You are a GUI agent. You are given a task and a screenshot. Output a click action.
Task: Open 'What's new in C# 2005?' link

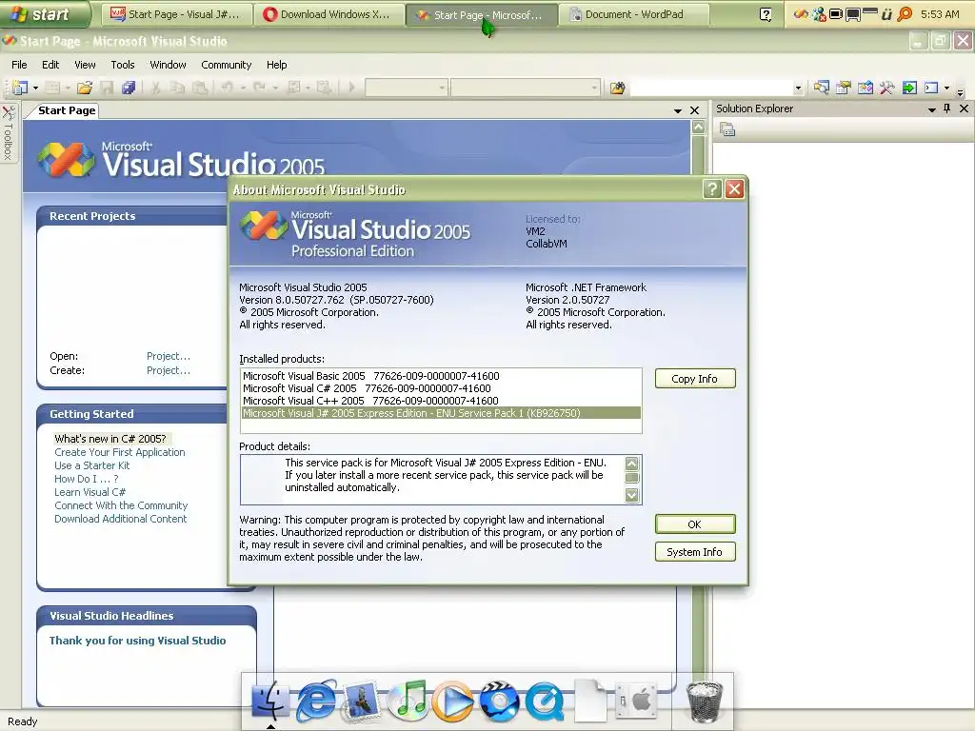110,439
